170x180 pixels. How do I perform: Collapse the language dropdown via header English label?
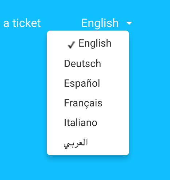[x=100, y=23]
